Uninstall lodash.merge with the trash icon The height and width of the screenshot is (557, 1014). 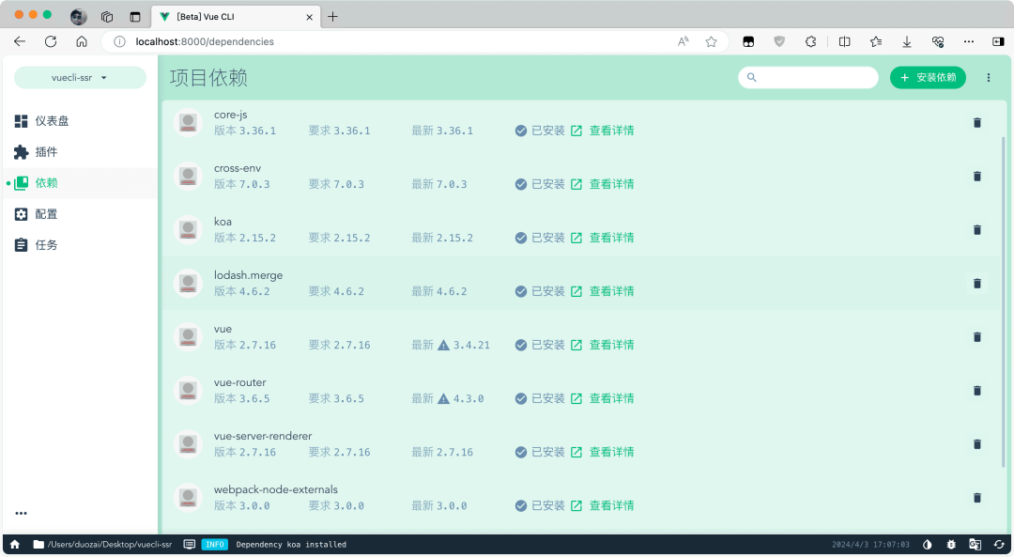pos(977,284)
